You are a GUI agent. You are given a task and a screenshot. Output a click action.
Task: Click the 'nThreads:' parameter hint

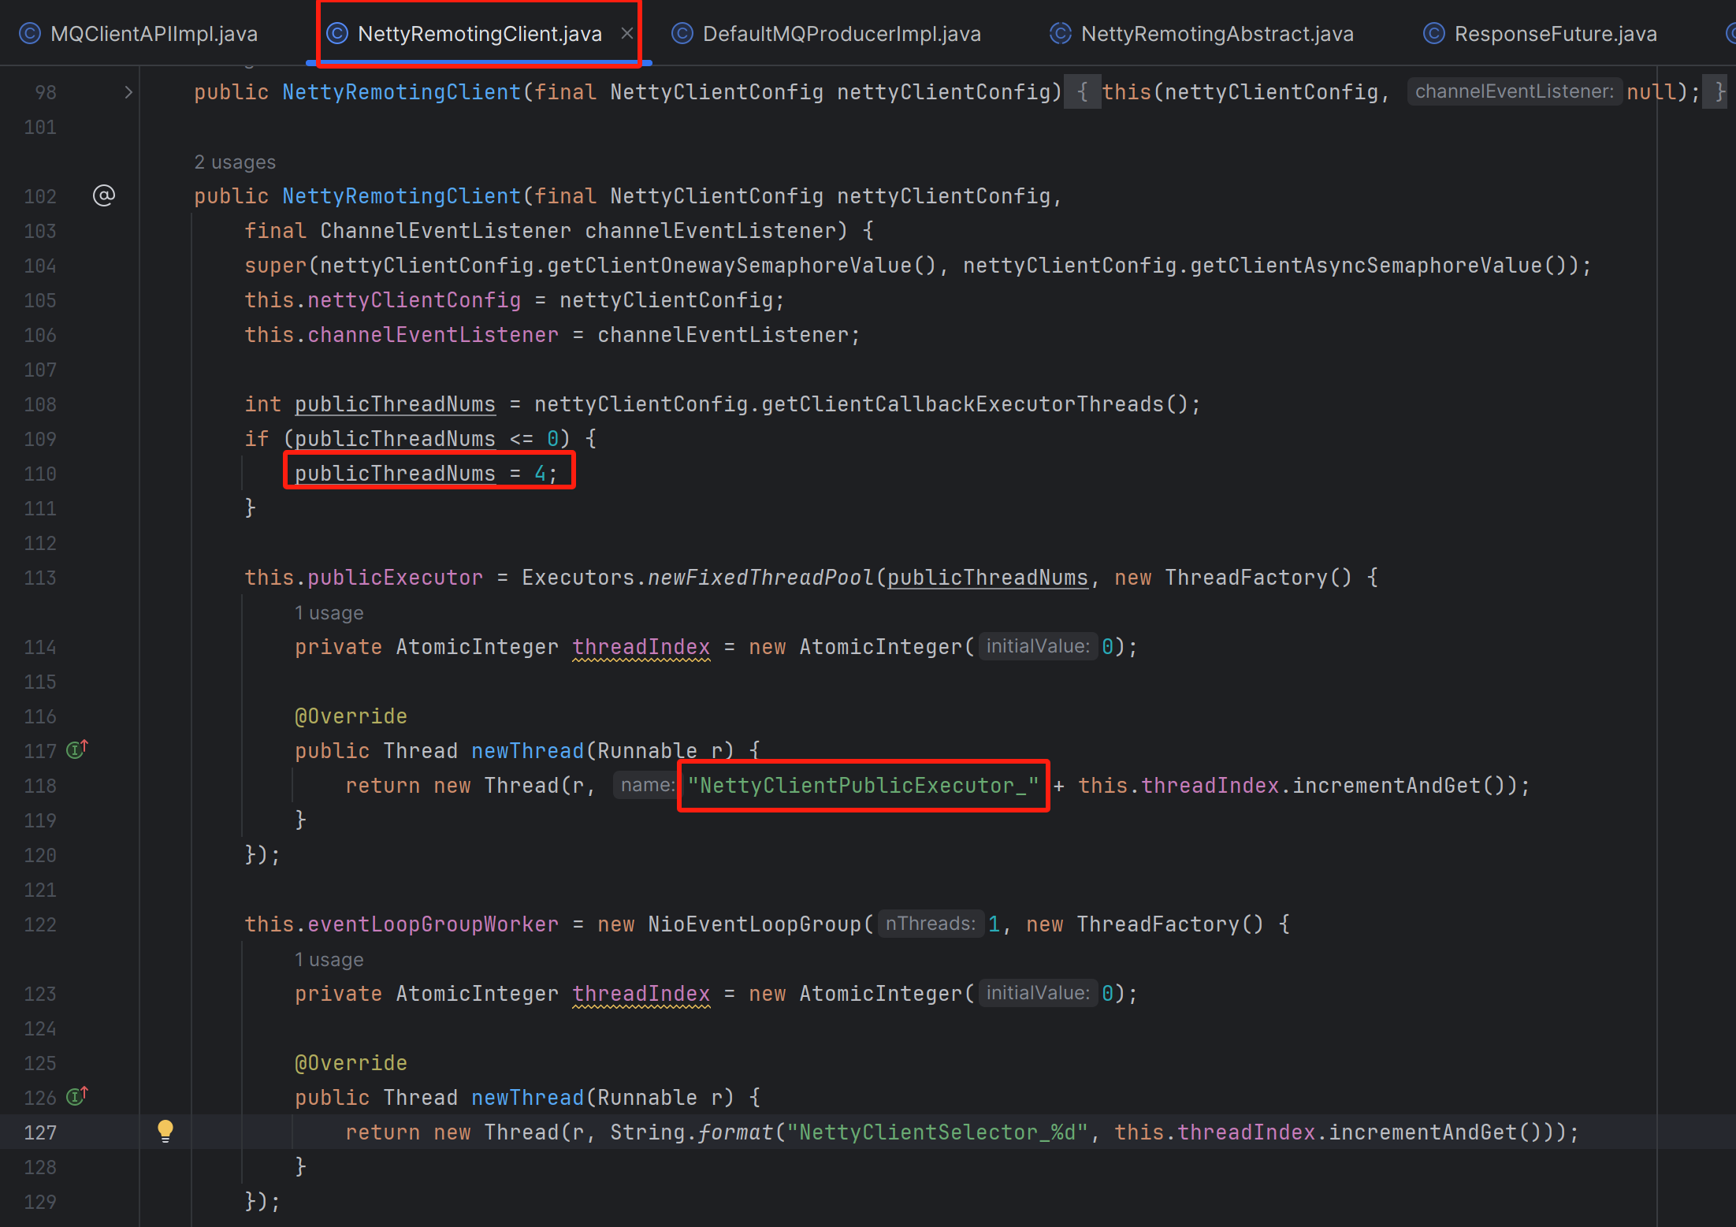click(x=930, y=924)
